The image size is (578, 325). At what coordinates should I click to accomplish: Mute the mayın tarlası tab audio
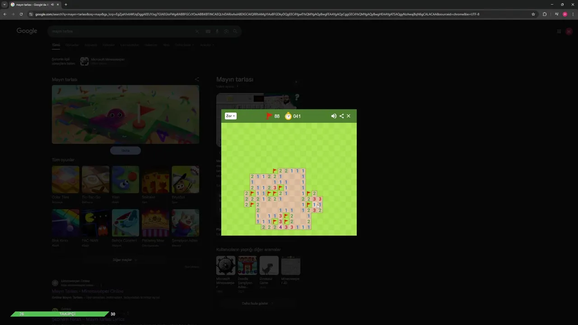coord(52,5)
